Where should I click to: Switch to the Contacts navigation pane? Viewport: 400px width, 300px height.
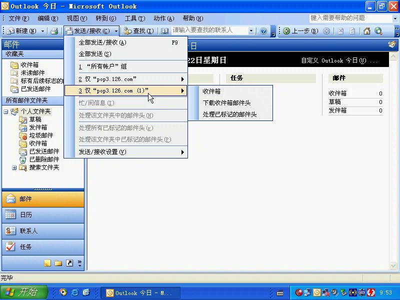coord(43,231)
